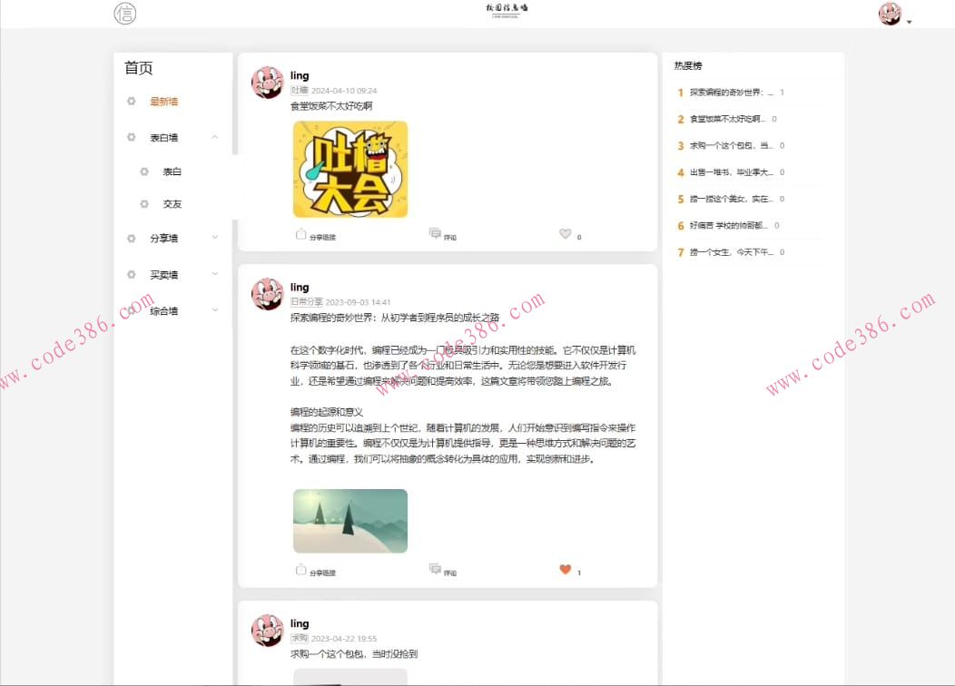This screenshot has height=686, width=955.
Task: Collapse the 表白墙 section
Action: pyautogui.click(x=214, y=137)
